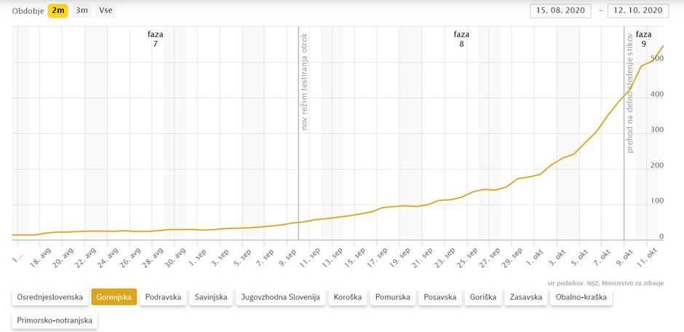Screen dimensions: 684x332
Task: Show Savinjska region data
Action: 211,297
